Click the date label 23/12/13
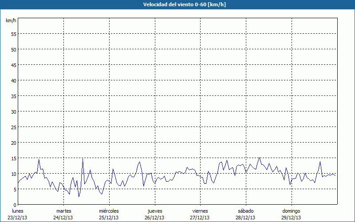 pos(17,218)
